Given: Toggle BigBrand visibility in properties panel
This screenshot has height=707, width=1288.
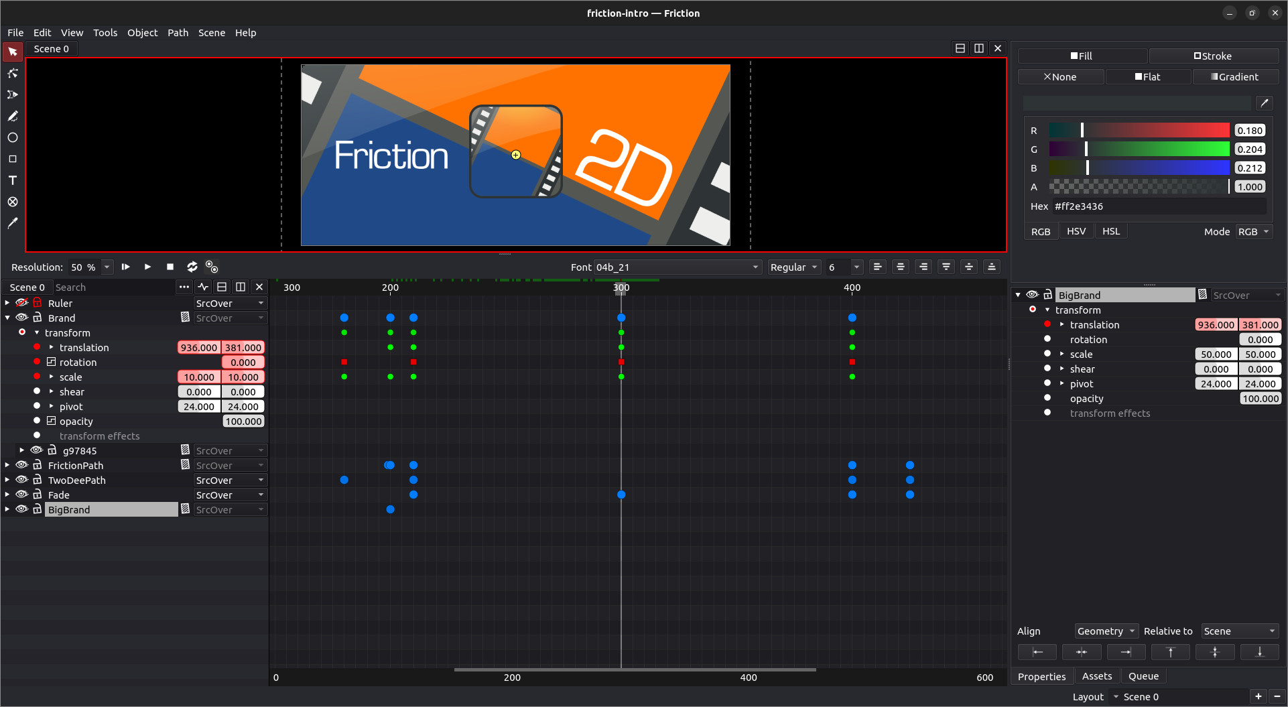Looking at the screenshot, I should (1033, 295).
